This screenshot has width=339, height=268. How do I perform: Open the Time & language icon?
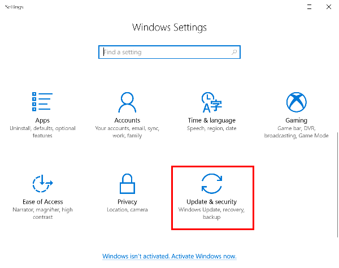click(212, 102)
